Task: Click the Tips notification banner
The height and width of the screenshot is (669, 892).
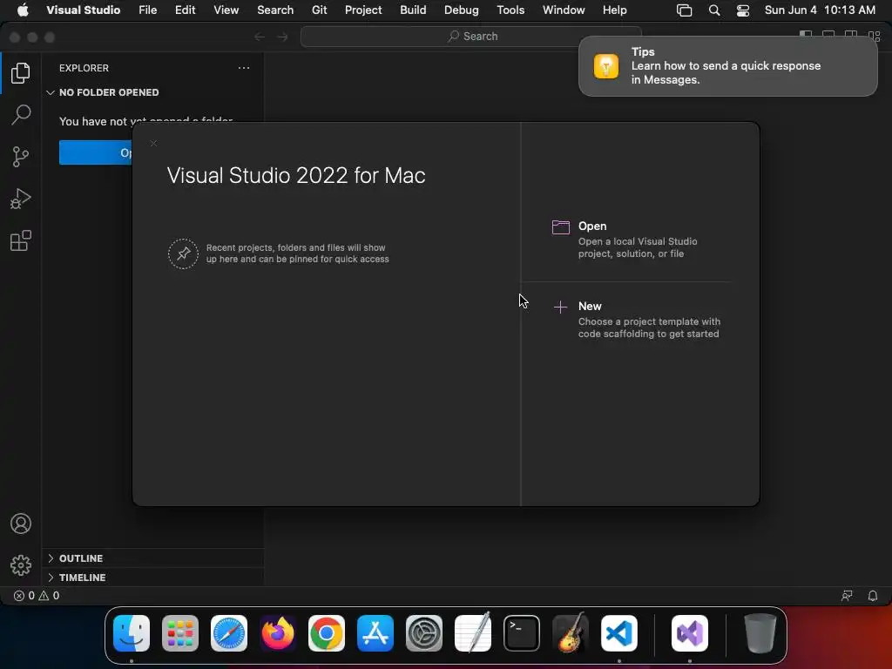Action: (x=727, y=66)
